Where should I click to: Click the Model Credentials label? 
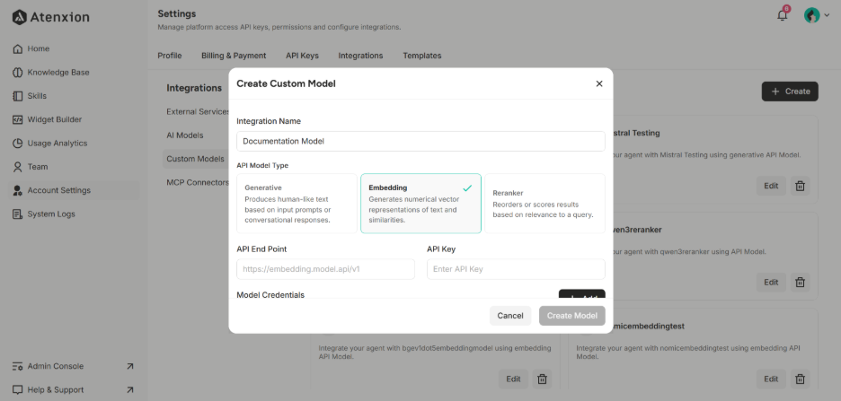click(x=270, y=295)
